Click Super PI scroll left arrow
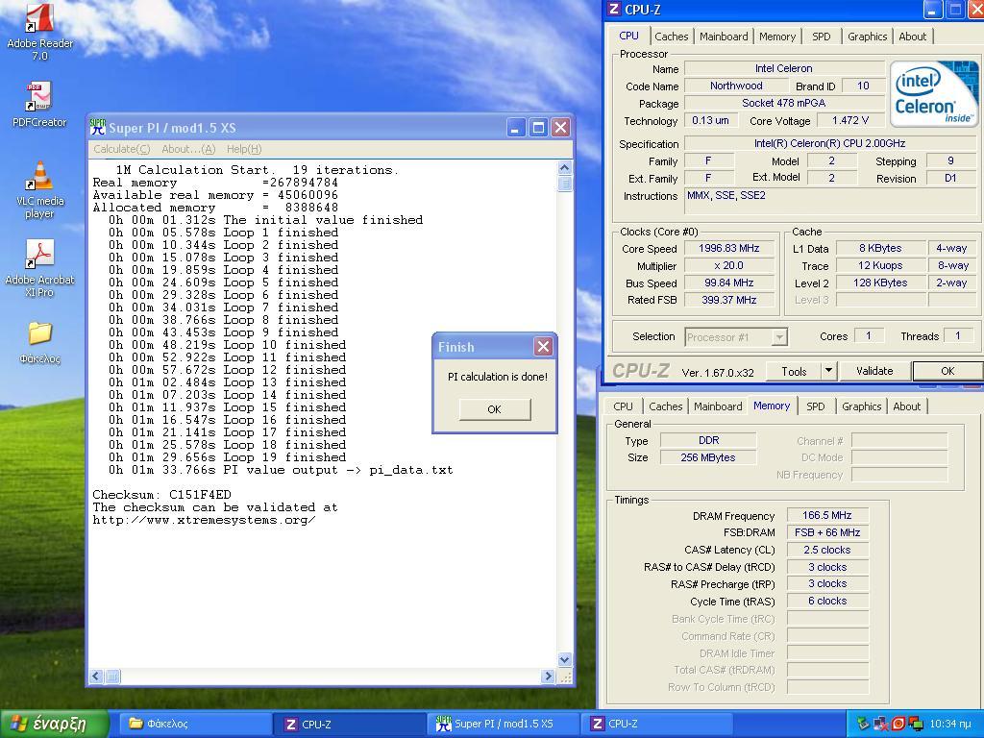984x738 pixels. [96, 676]
